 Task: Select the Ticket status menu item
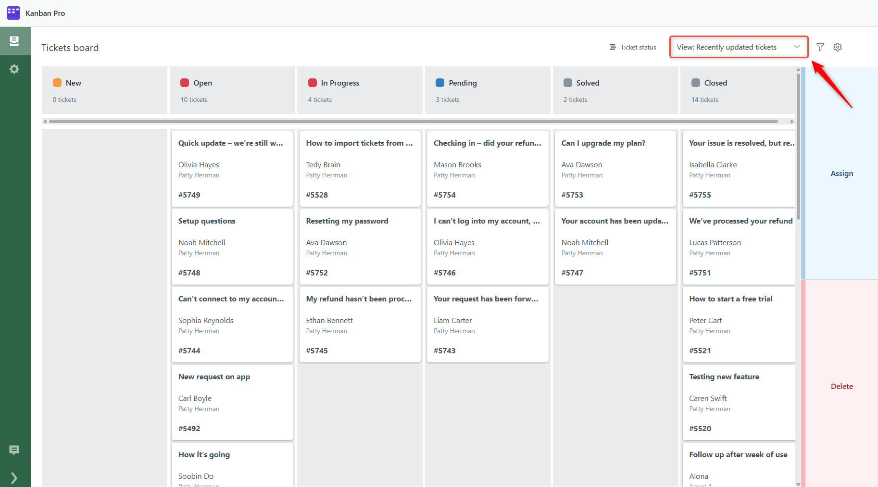[x=633, y=47]
